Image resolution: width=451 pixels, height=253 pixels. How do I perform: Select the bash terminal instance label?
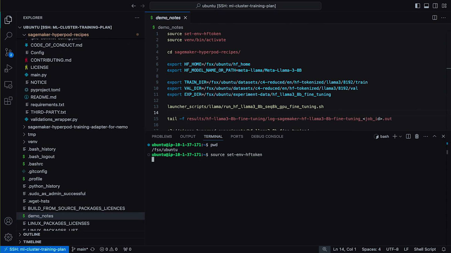(x=381, y=136)
